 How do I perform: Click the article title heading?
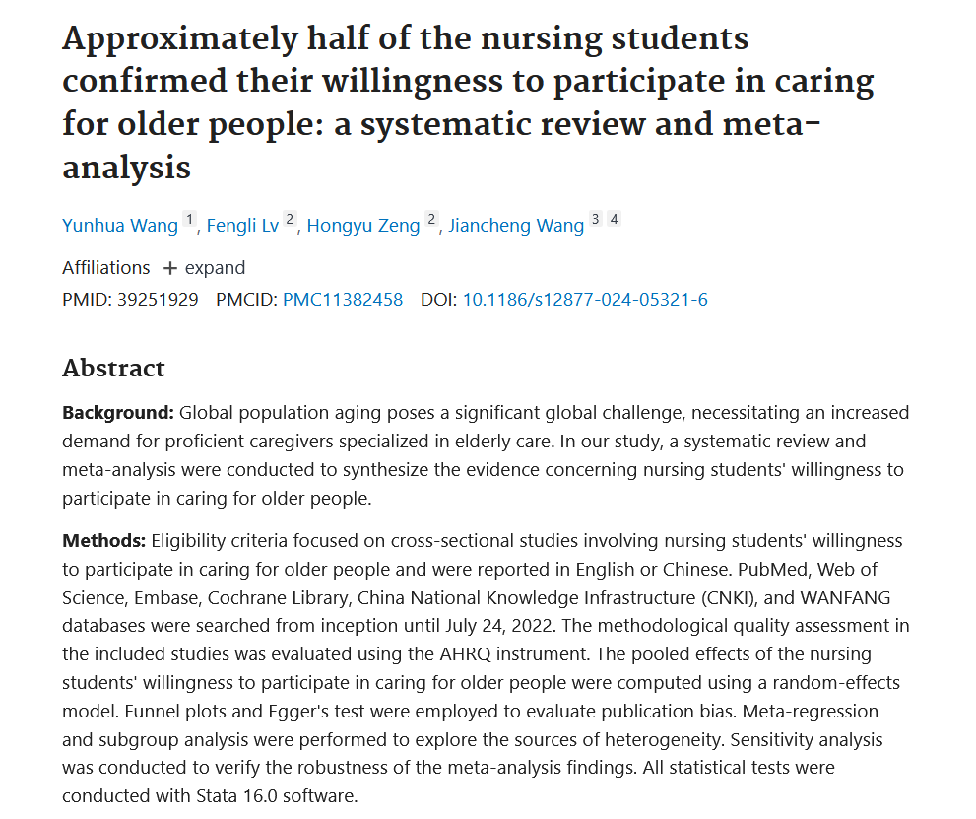[468, 102]
